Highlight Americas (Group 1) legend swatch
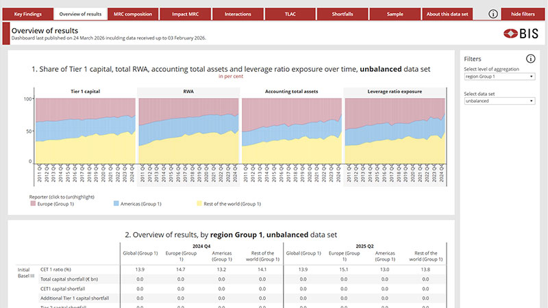Screen dimensions: 548x308 116,203
